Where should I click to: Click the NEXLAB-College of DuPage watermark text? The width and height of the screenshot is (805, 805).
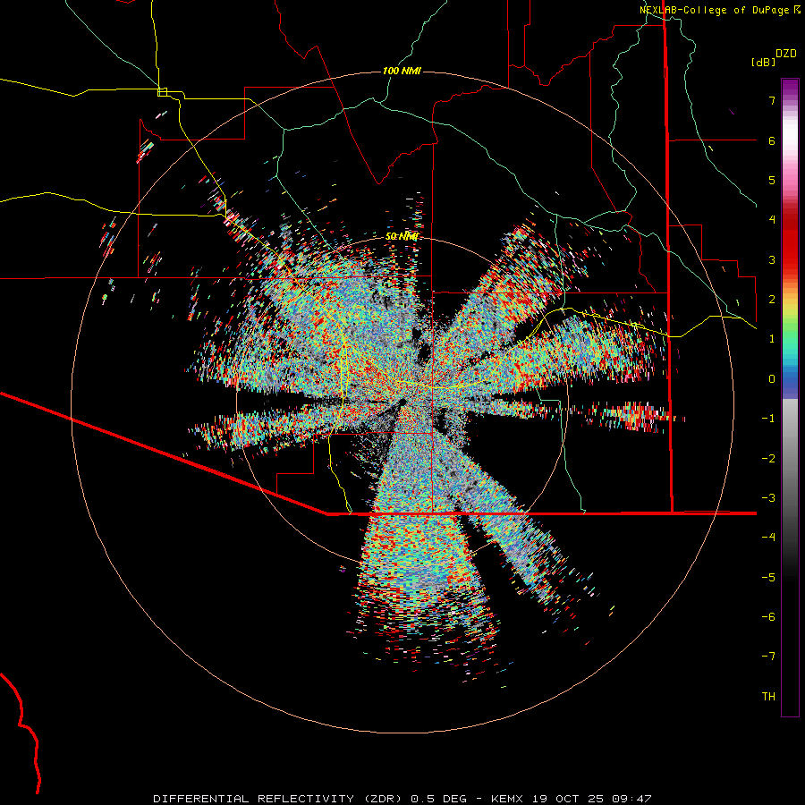[716, 10]
